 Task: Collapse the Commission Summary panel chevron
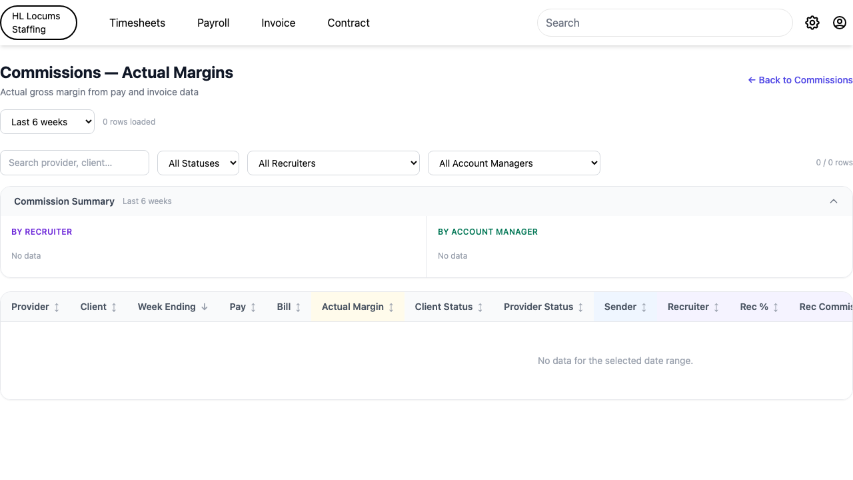[834, 201]
